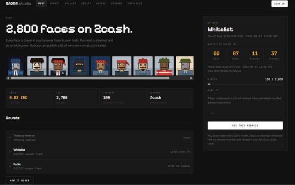Click the USE THIS ADDRESS button
Screen dimensions: 295x185
click(245, 126)
